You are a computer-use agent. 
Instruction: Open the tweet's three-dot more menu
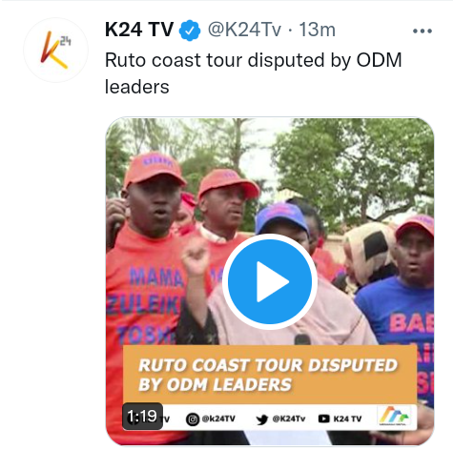tap(422, 31)
